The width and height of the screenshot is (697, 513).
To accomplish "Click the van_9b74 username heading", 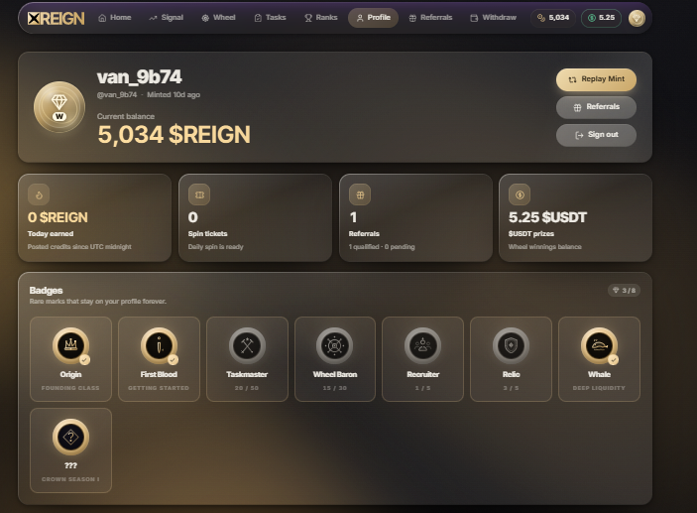I will (140, 77).
